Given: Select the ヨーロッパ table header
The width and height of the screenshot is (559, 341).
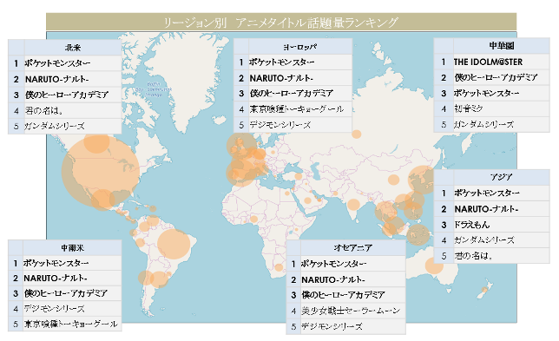Looking at the screenshot, I should (x=300, y=47).
